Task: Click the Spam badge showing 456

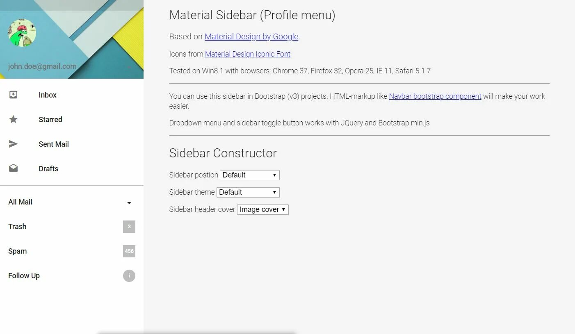Action: [x=129, y=251]
